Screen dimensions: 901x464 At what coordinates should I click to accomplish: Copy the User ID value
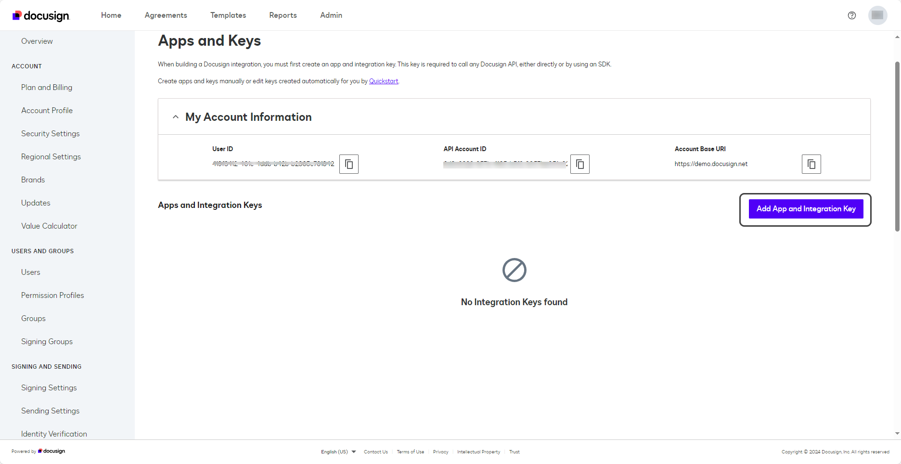tap(349, 164)
